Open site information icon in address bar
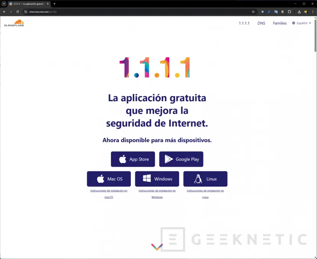 (26, 12)
